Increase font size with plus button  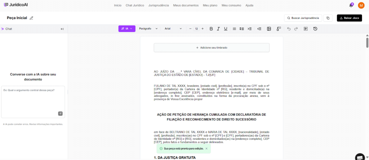pos(203,29)
